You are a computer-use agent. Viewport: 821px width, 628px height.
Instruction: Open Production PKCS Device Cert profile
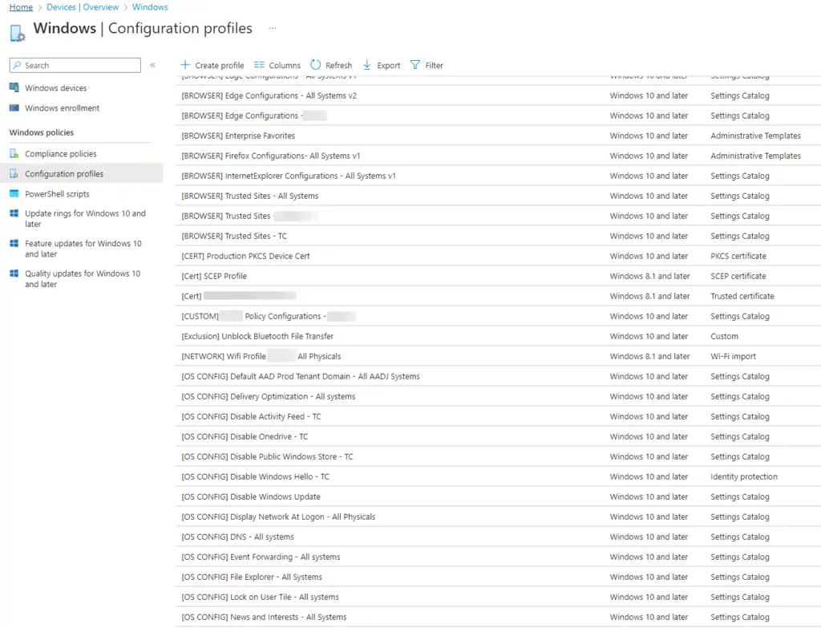point(245,256)
